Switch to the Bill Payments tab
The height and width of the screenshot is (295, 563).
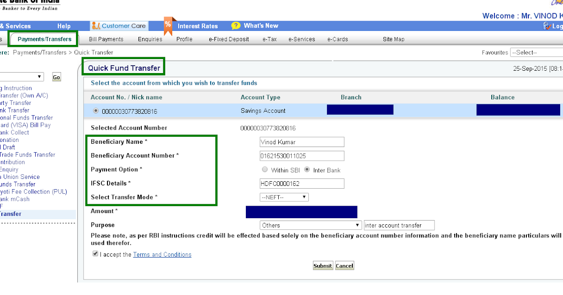(106, 39)
